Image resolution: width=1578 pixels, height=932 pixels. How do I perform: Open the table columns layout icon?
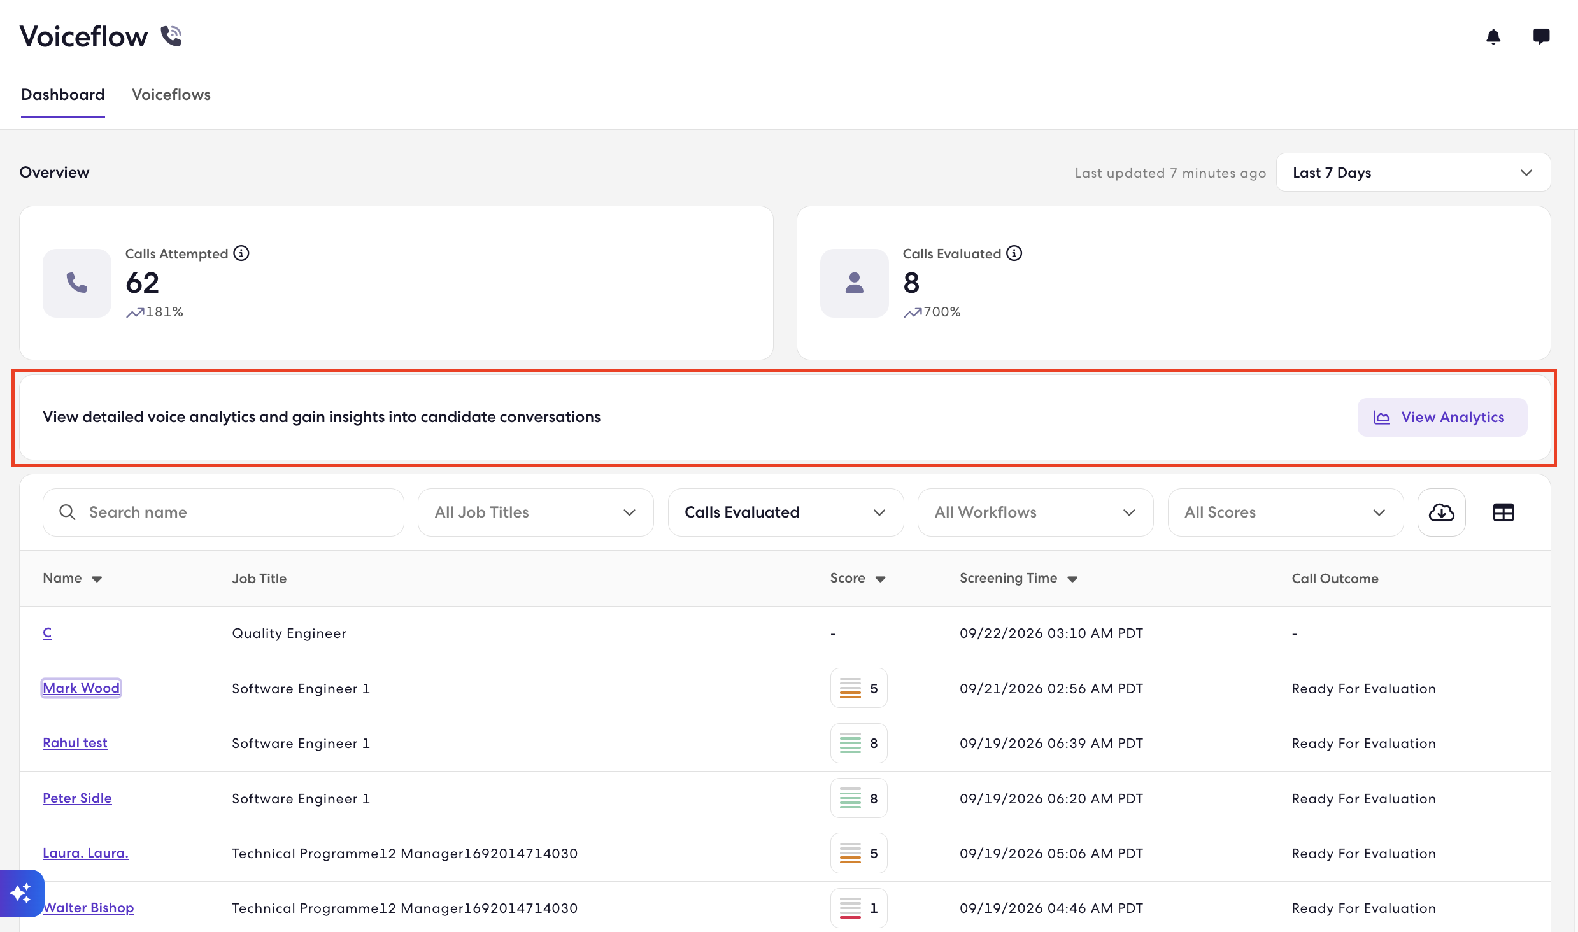pos(1503,512)
